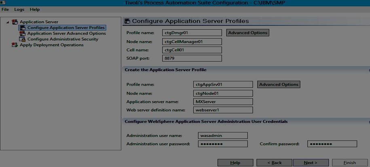The width and height of the screenshot is (370, 167).
Task: Open the Logs menu
Action: (19, 10)
